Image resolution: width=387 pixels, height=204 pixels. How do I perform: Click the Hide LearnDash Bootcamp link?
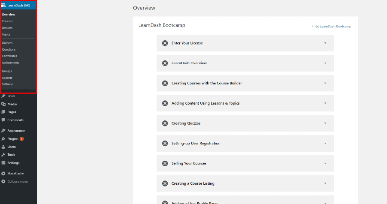[332, 26]
